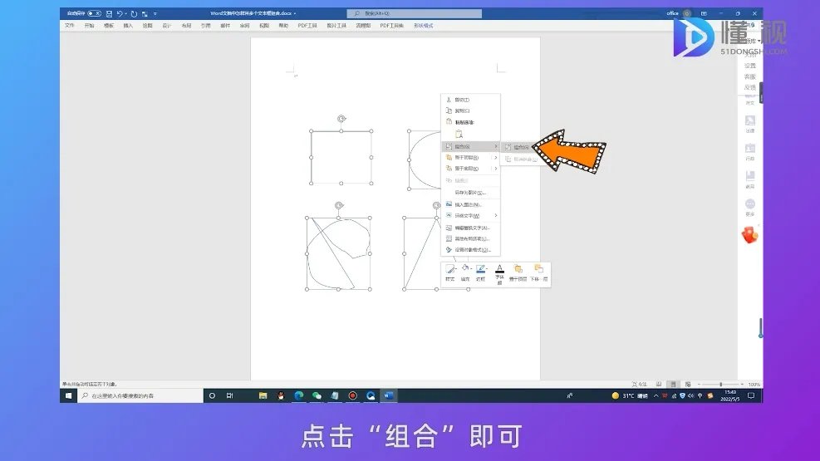Switch to the PDF工具 ribbon tab
The height and width of the screenshot is (461, 820).
pos(307,25)
